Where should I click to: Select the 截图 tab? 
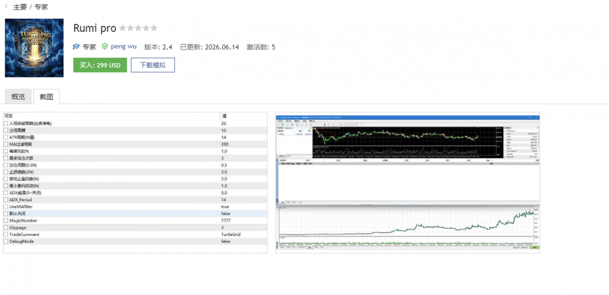(46, 96)
